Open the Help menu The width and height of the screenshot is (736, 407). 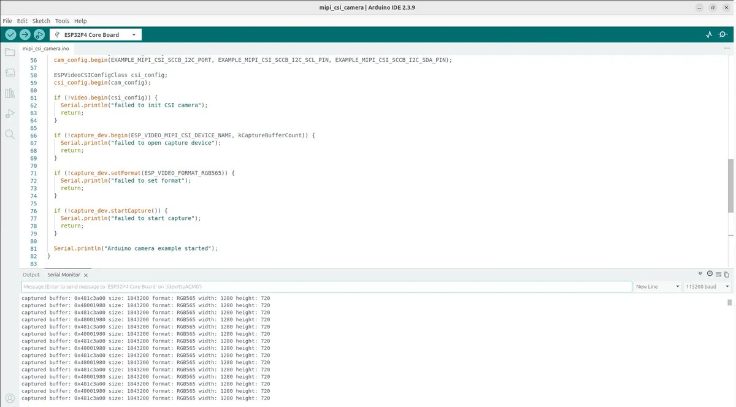(80, 21)
